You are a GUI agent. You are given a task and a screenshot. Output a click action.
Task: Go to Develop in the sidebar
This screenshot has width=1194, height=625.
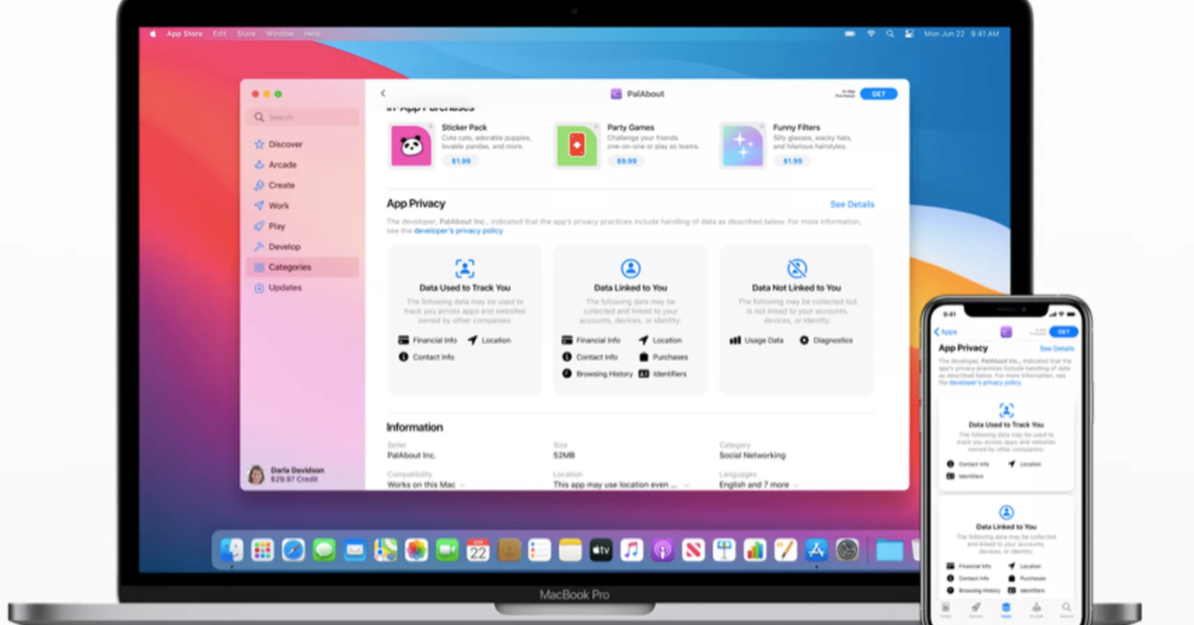[x=277, y=247]
